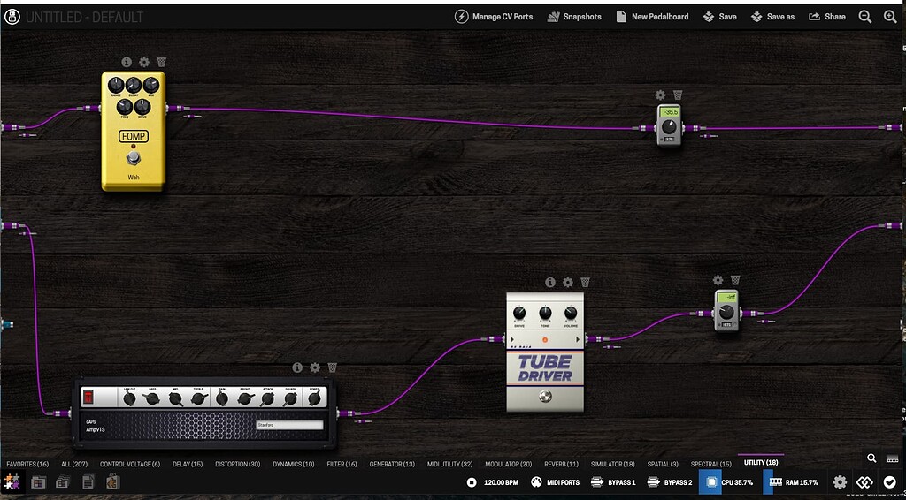Open the file manager icon
This screenshot has width=906, height=500.
[88, 482]
